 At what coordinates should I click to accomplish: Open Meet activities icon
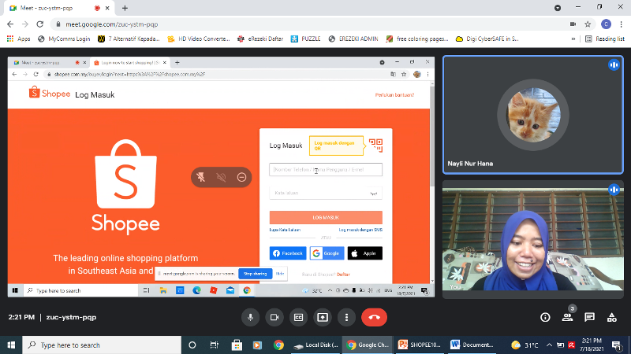click(612, 317)
